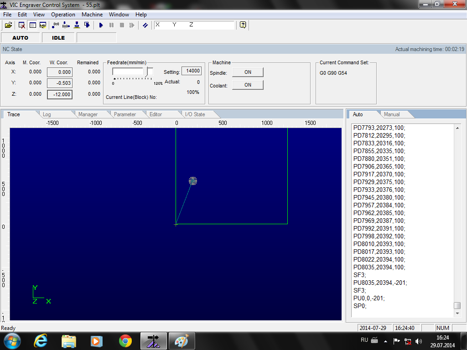
Task: Click the code list scrollbar thumb
Action: pos(457,306)
